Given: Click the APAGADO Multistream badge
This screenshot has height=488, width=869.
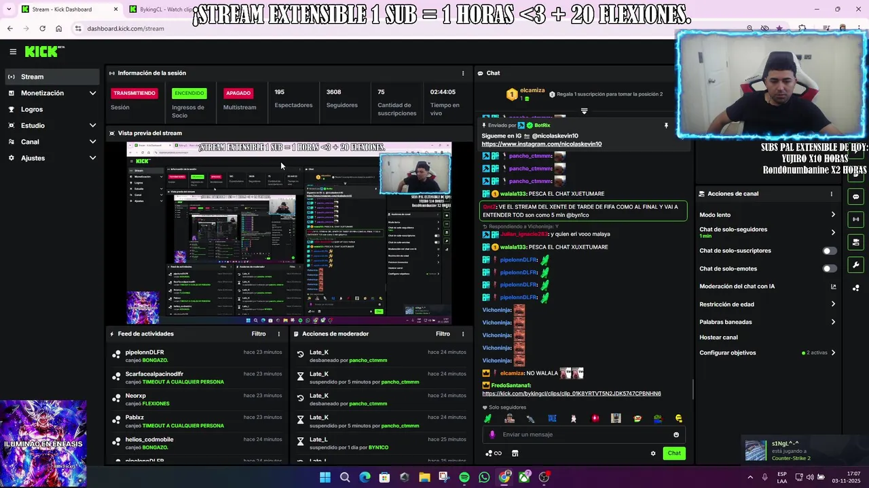Looking at the screenshot, I should (x=238, y=93).
